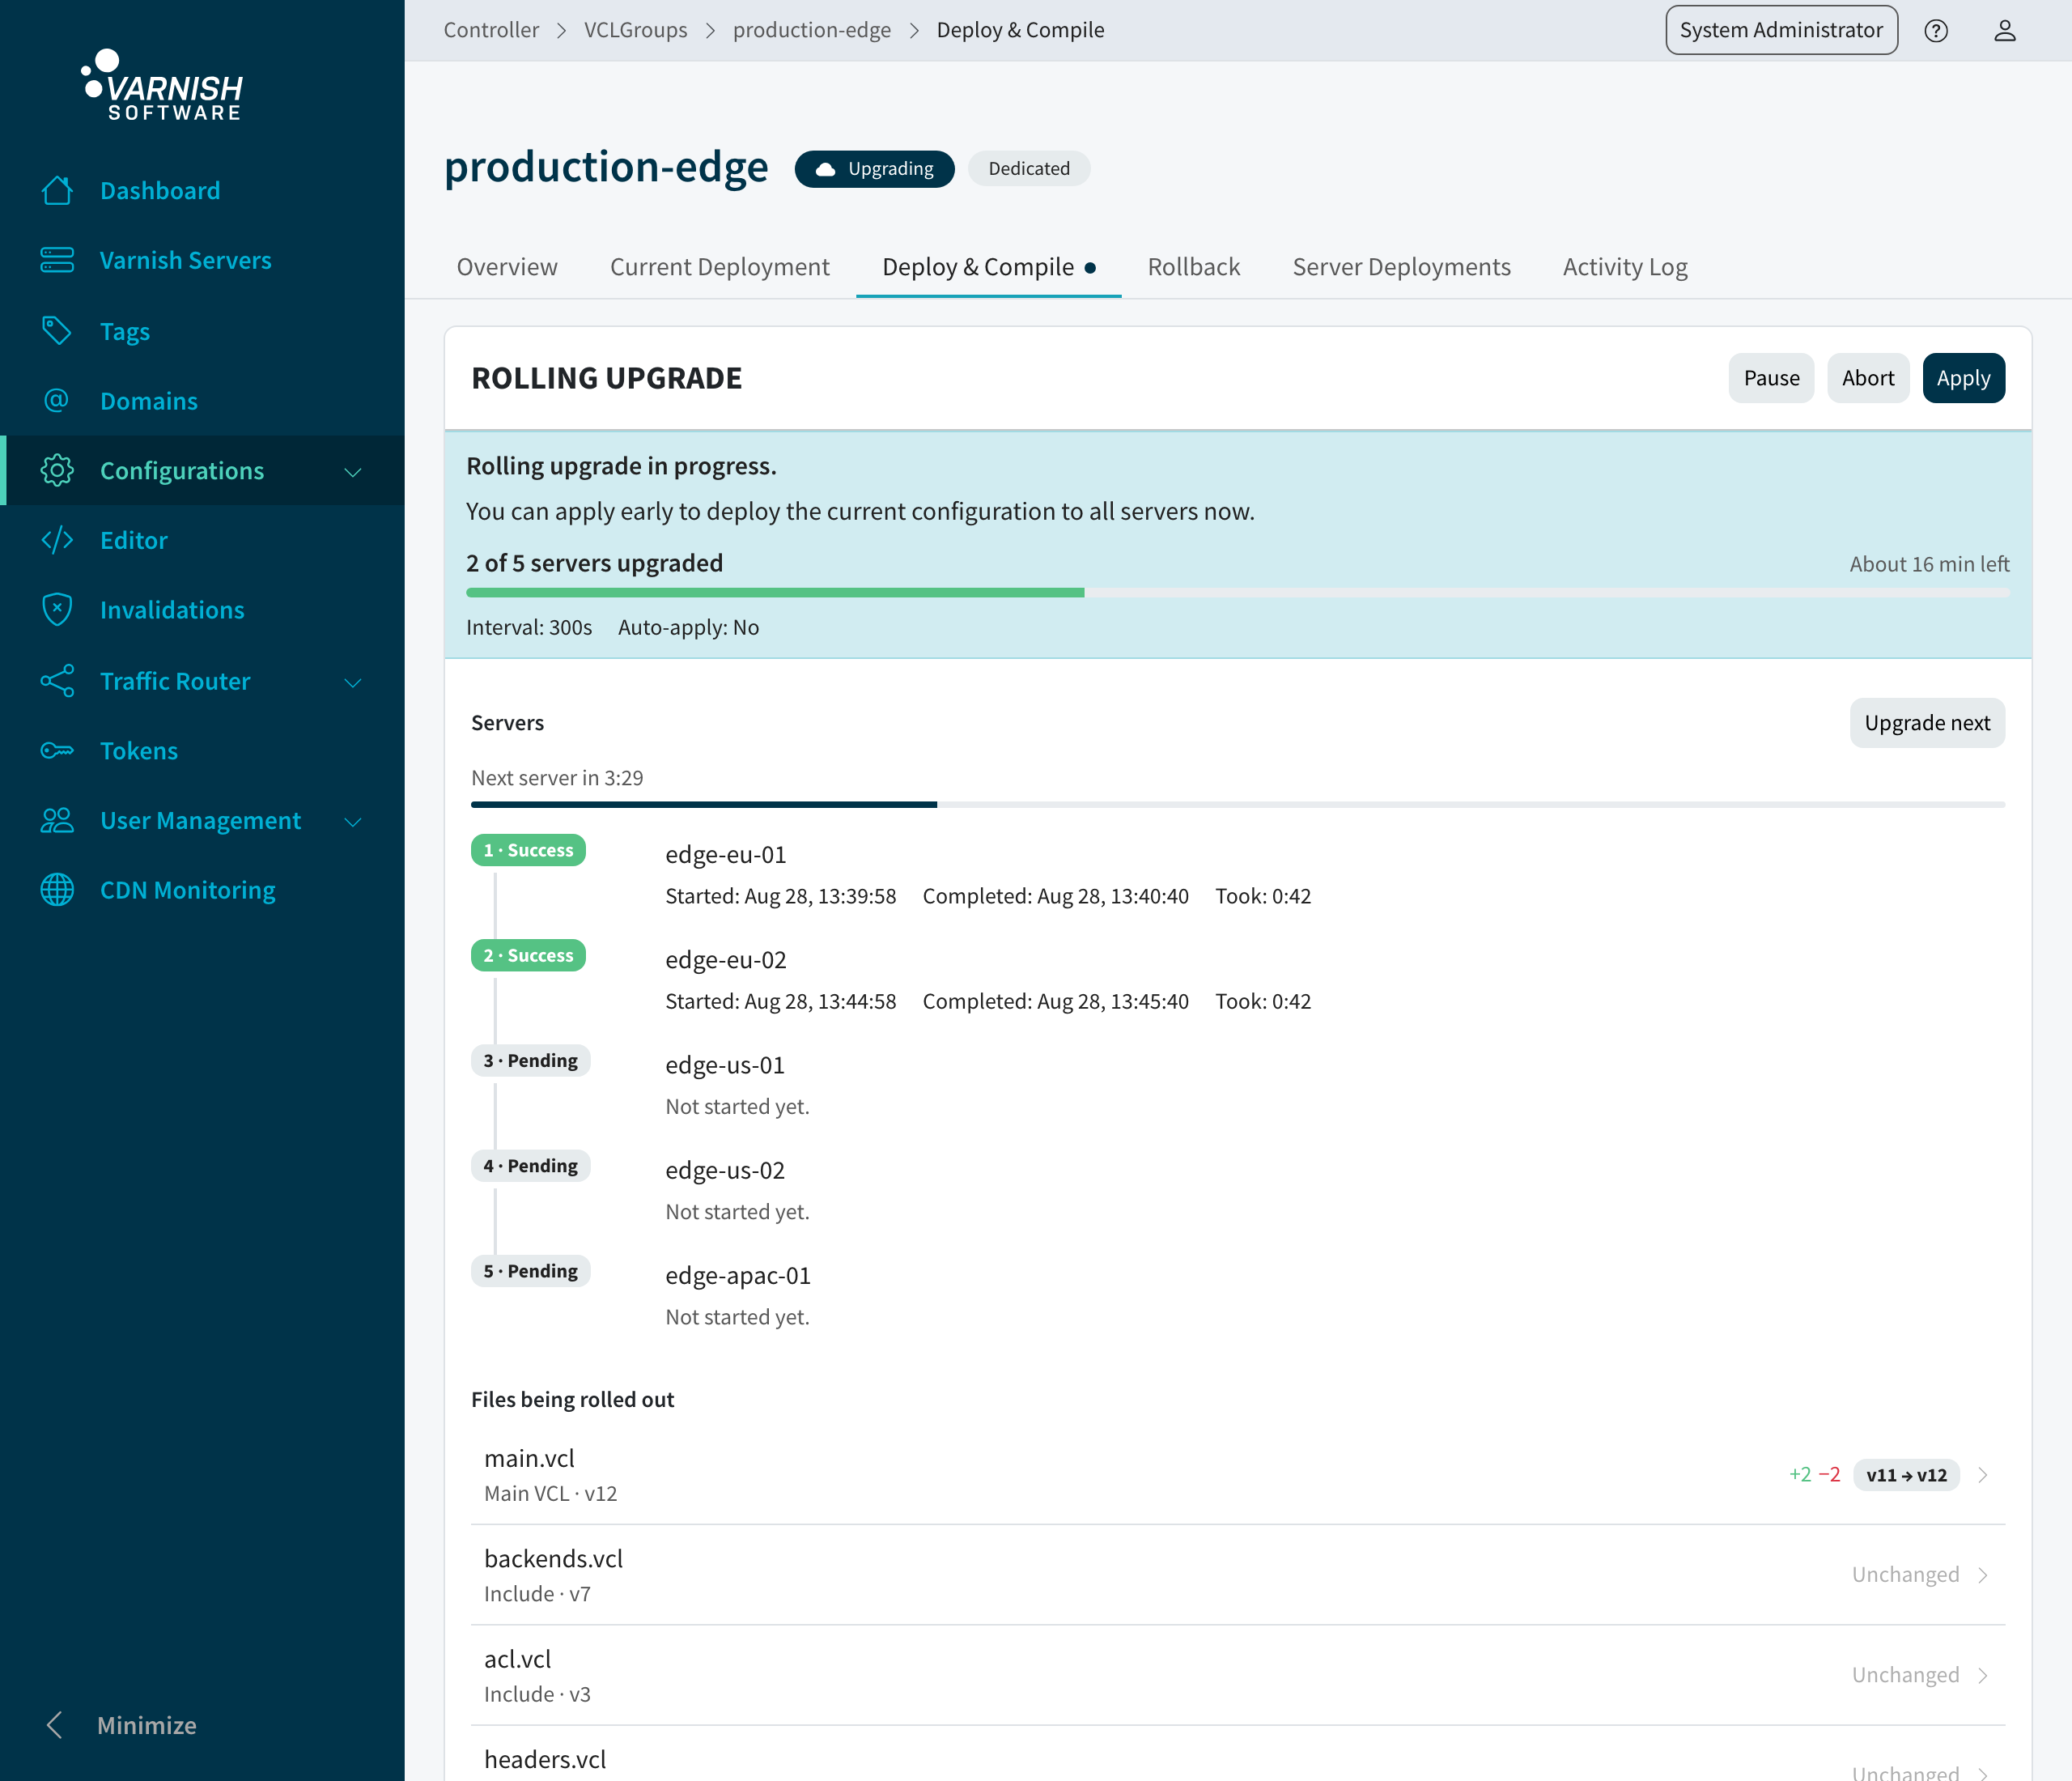Viewport: 2072px width, 1781px height.
Task: Select server name edge-apac-01
Action: 738,1276
